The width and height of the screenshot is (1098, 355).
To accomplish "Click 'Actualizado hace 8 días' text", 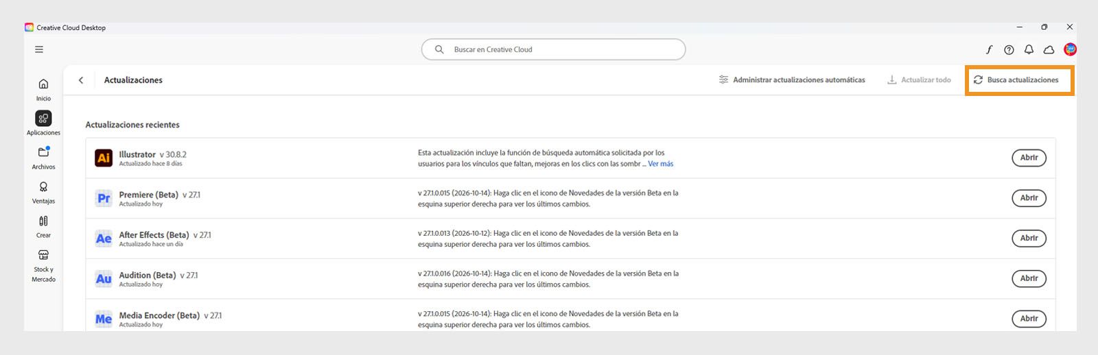I will point(150,164).
